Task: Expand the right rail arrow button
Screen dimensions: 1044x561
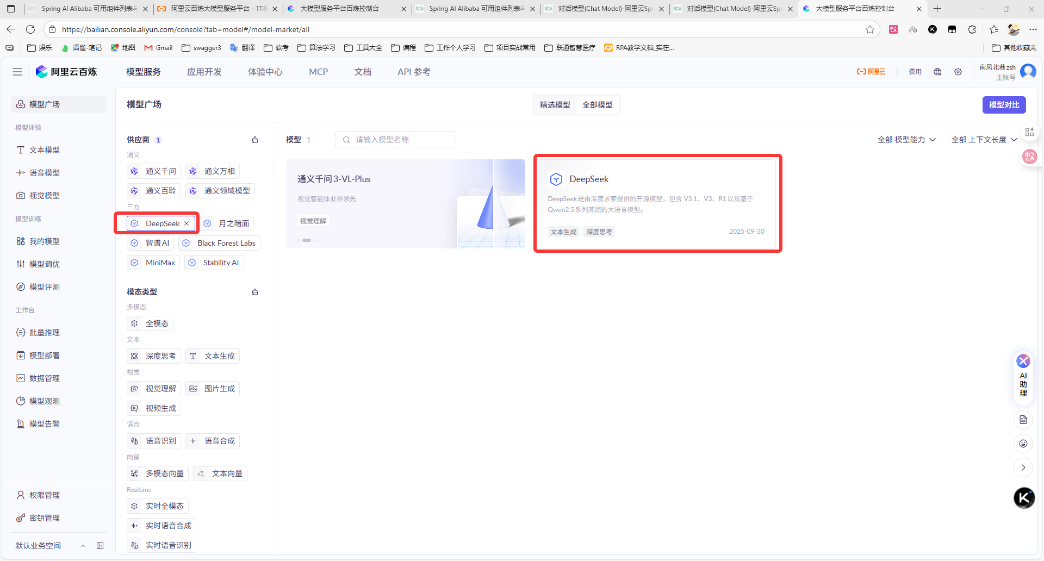Action: click(x=1023, y=467)
